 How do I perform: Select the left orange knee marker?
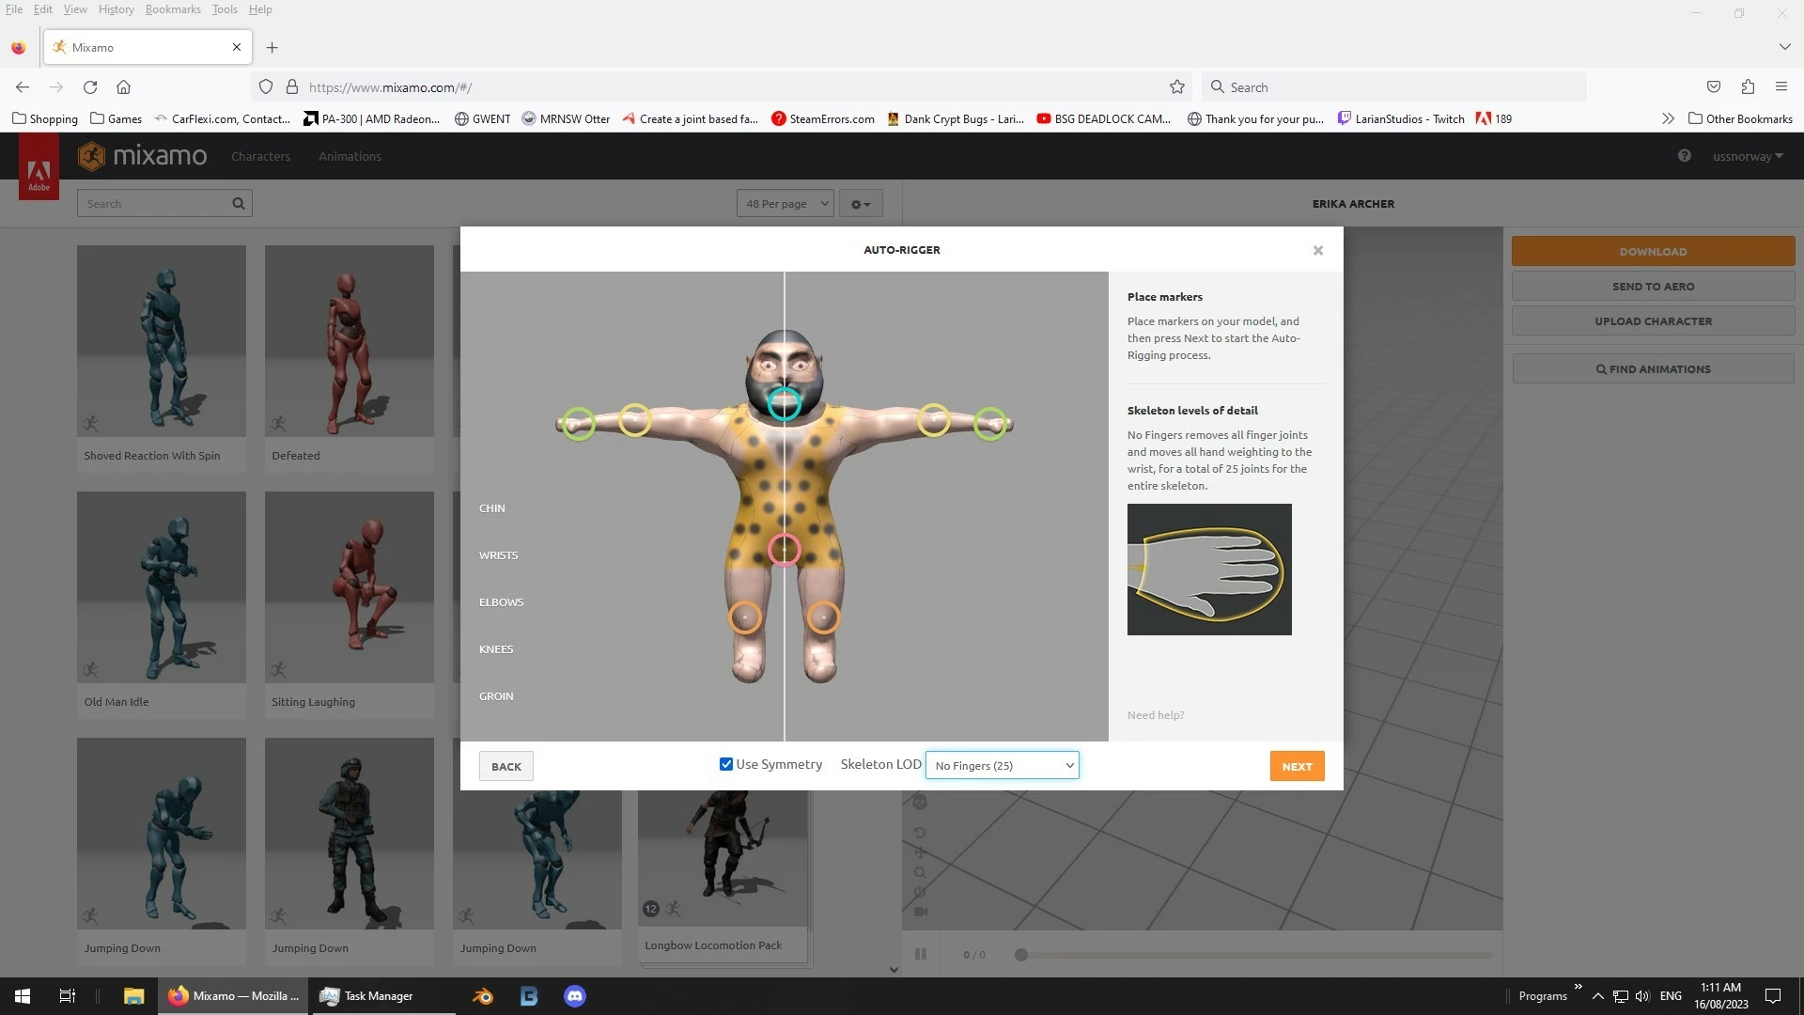(745, 617)
